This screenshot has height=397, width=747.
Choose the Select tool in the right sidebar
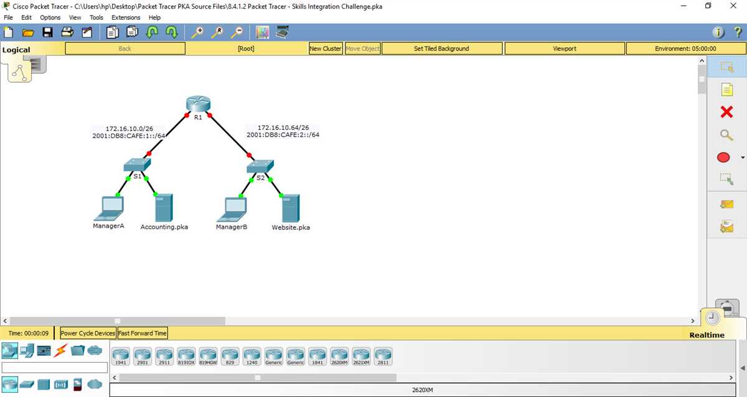726,67
